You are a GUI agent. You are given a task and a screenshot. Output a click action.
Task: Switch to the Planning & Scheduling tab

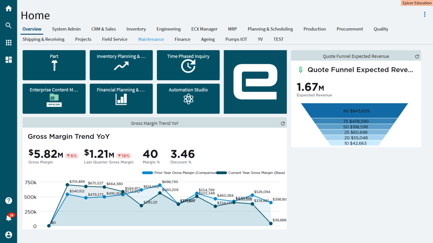coord(270,29)
